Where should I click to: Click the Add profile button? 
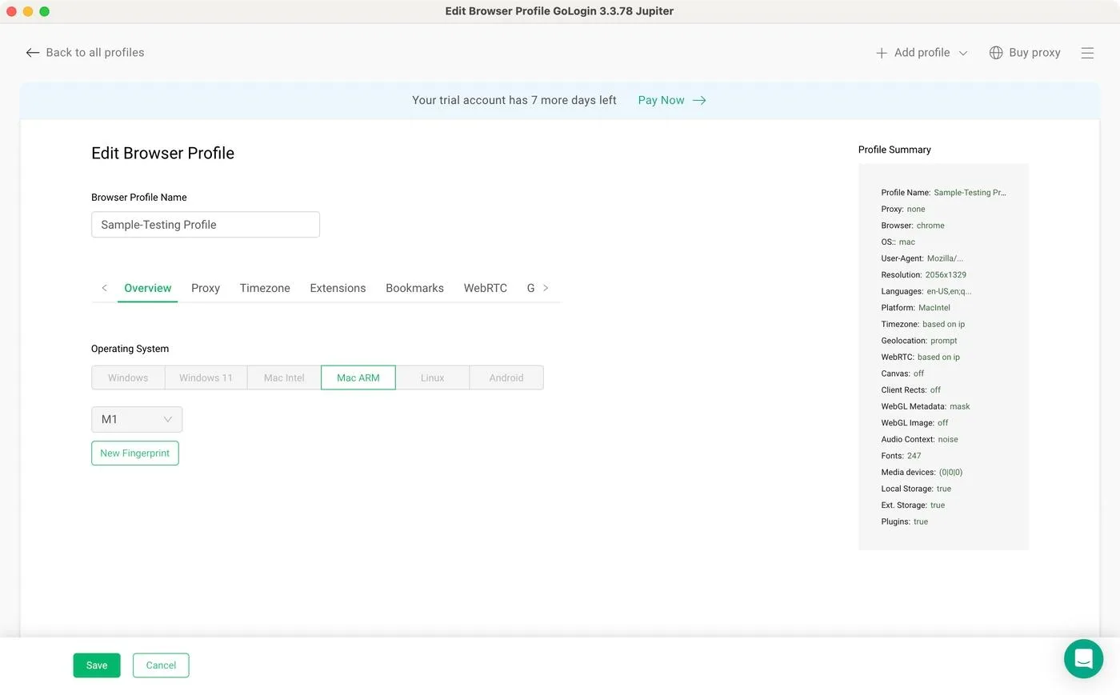[x=922, y=53]
